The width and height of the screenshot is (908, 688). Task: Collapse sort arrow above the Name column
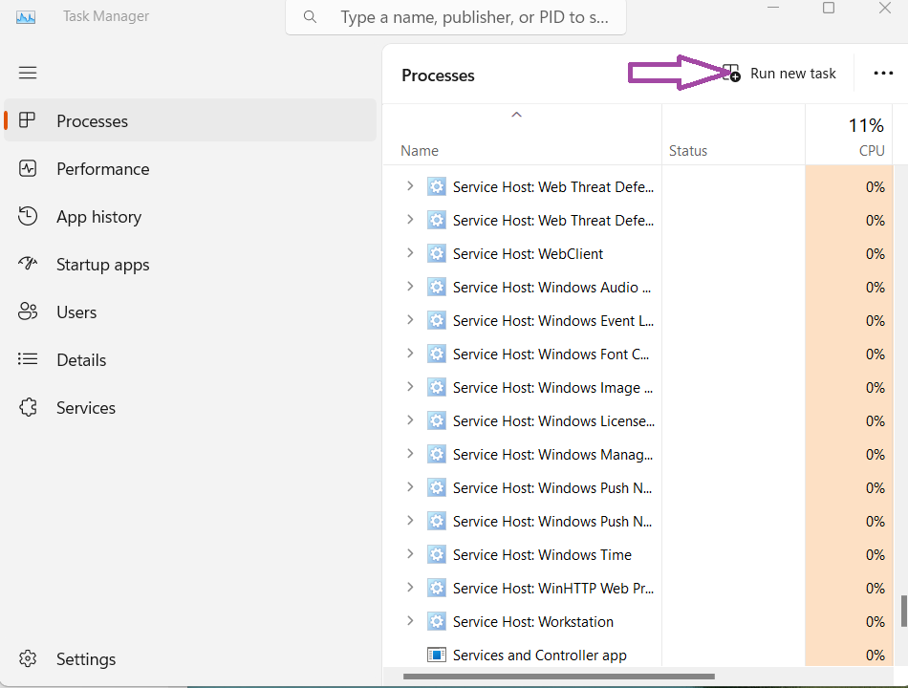516,115
